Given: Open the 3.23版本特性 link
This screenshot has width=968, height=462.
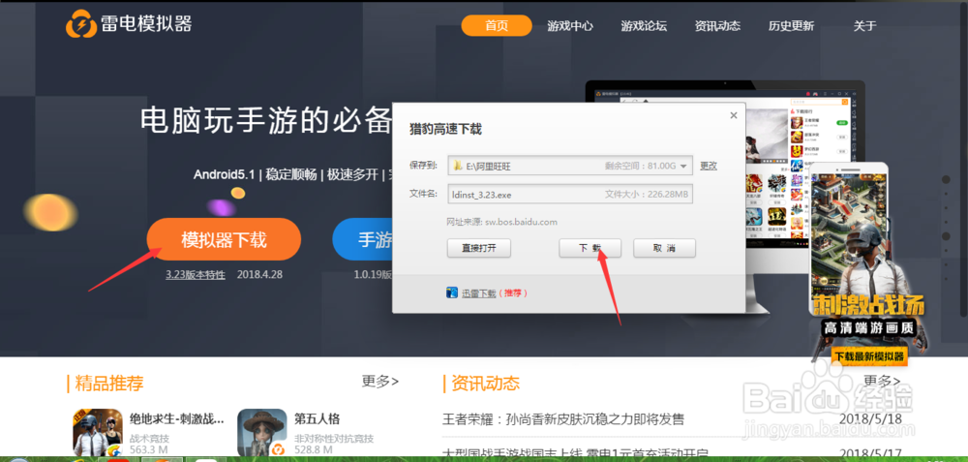Looking at the screenshot, I should 196,274.
